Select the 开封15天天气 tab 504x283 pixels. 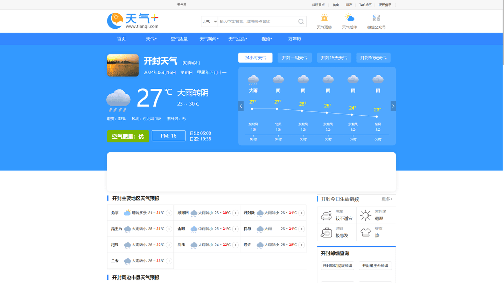coord(334,58)
